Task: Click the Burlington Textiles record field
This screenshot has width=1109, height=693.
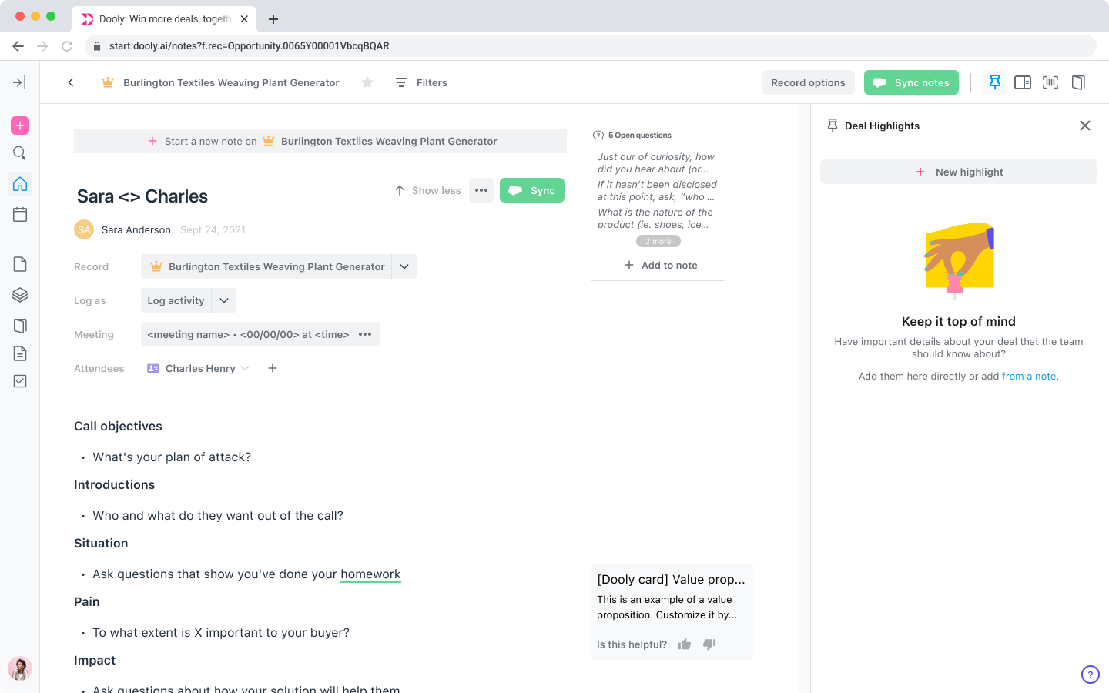Action: click(266, 266)
